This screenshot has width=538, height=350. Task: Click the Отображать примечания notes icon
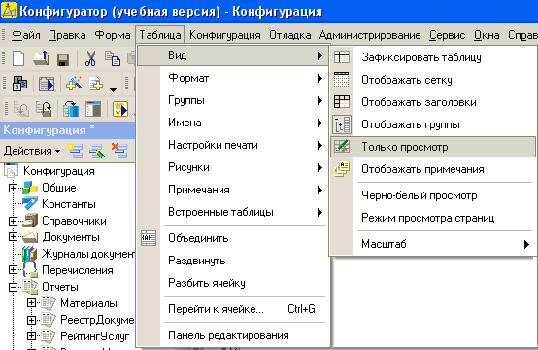[342, 169]
